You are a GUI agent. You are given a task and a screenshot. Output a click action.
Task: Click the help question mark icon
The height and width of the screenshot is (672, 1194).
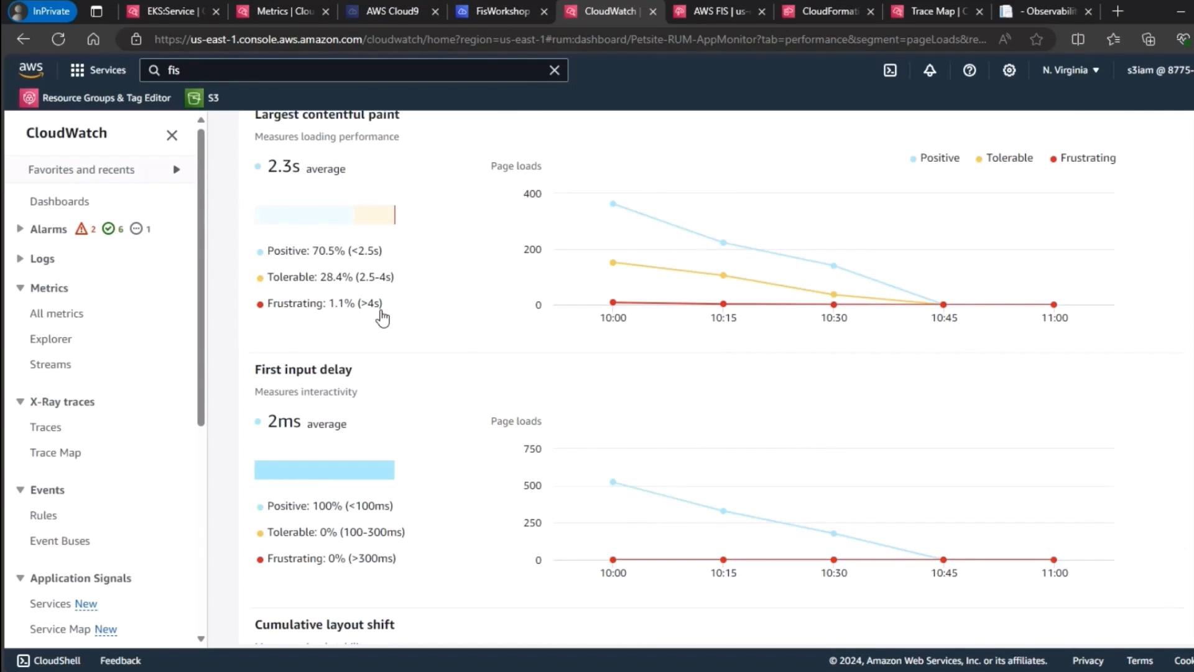point(970,70)
